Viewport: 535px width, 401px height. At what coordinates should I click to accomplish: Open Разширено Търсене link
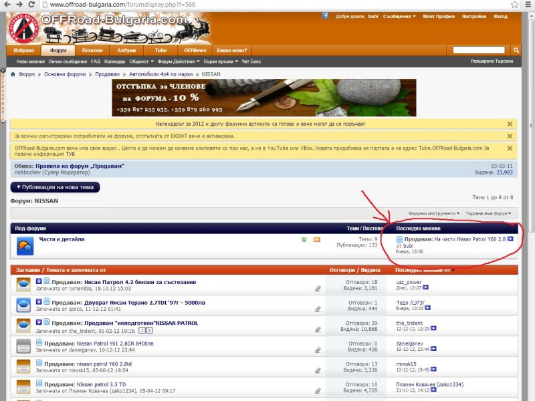point(492,61)
